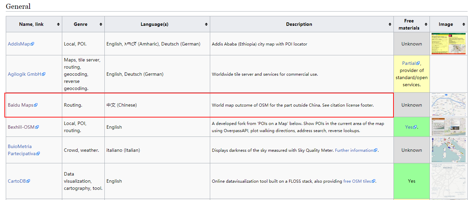Click Addis Ababa city map description

[259, 44]
